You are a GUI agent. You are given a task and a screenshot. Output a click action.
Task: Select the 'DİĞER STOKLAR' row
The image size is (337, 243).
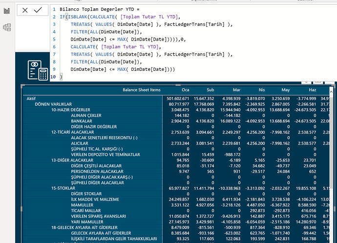click(86, 194)
